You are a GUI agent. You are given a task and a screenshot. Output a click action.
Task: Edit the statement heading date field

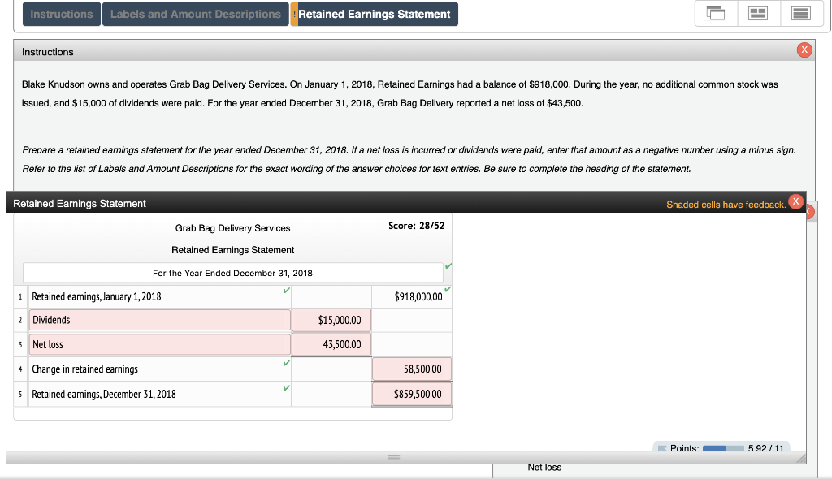click(x=235, y=272)
